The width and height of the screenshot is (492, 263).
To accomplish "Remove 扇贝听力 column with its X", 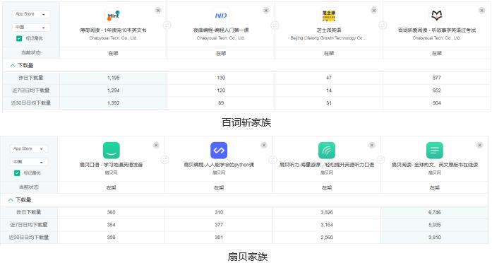I will pyautogui.click(x=372, y=145).
